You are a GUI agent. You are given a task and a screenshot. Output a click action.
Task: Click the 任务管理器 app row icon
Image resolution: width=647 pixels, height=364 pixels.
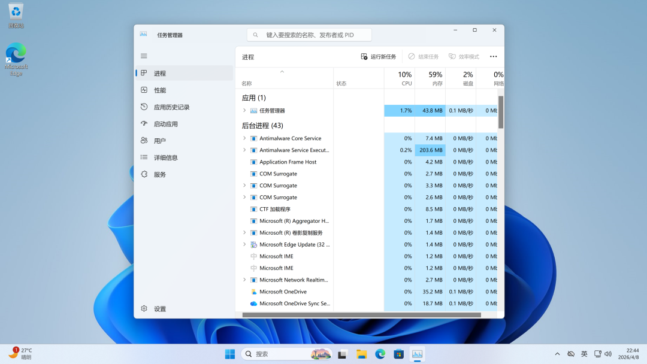254,111
